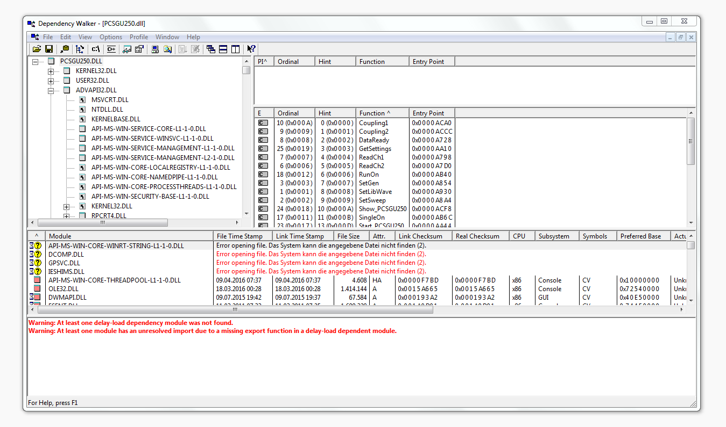Open the module Properties toolbar icon
Image resolution: width=726 pixels, height=427 pixels.
point(139,49)
